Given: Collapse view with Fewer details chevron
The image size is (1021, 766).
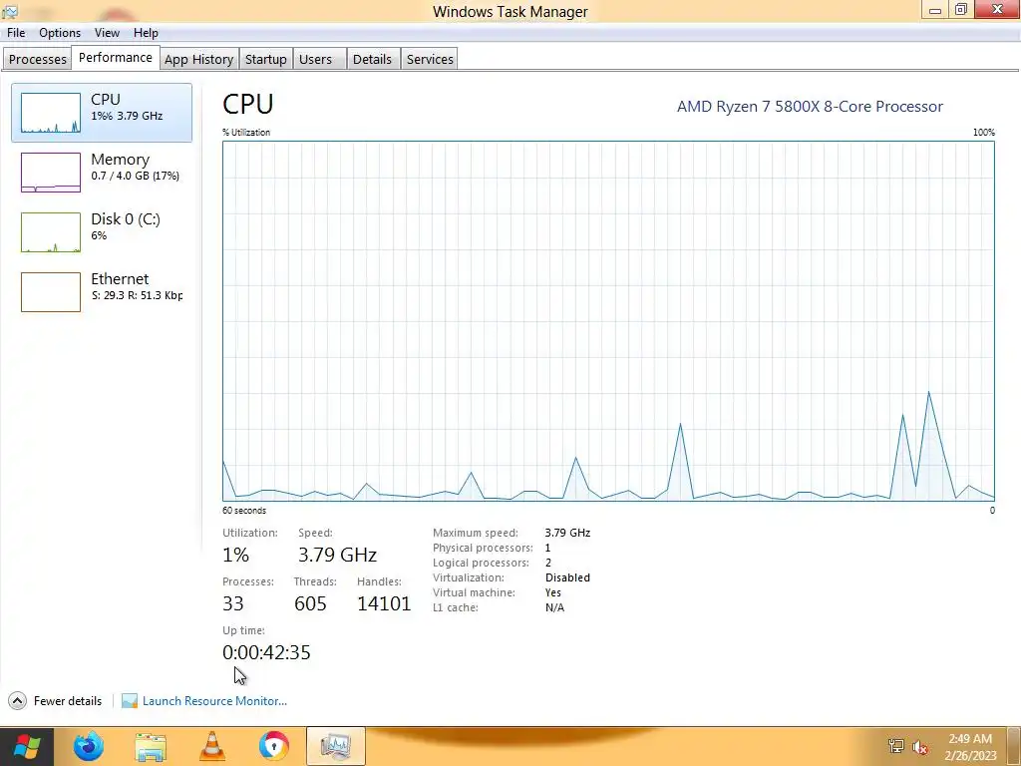Looking at the screenshot, I should (x=18, y=701).
